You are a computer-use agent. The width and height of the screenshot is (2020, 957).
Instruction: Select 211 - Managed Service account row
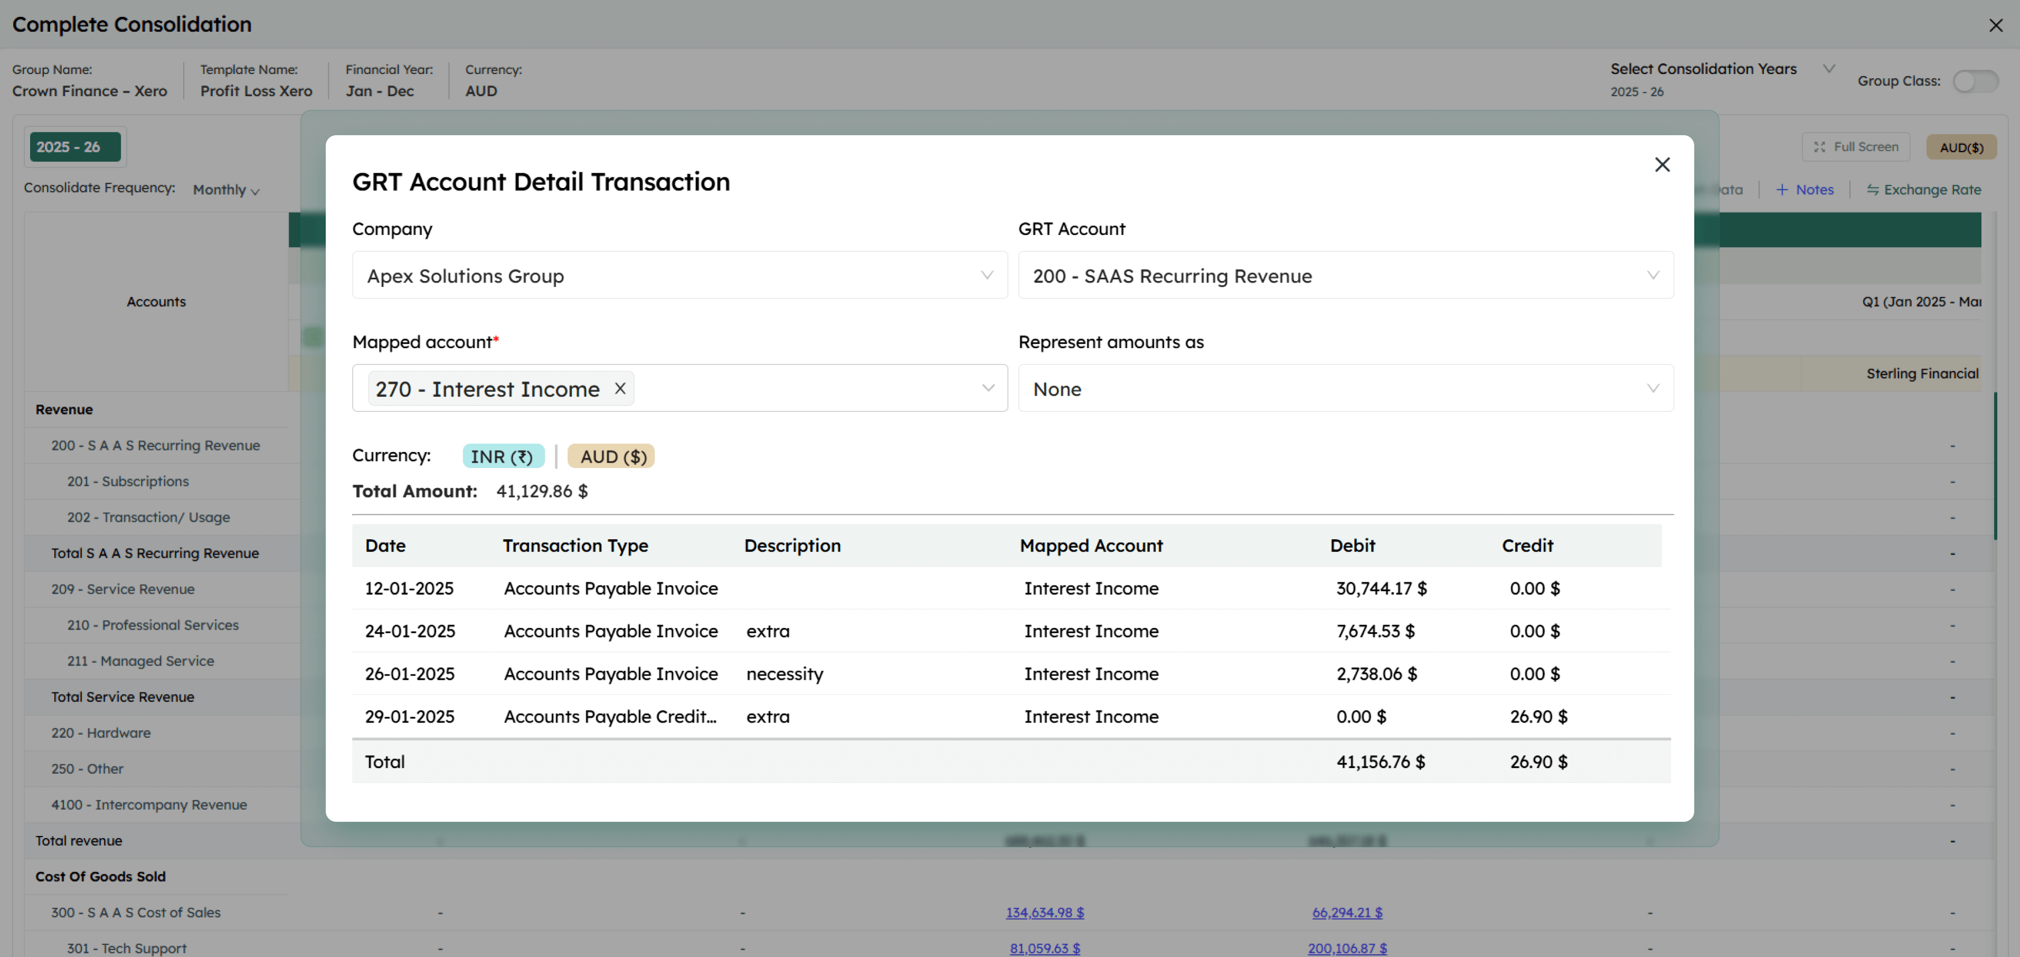click(x=139, y=661)
